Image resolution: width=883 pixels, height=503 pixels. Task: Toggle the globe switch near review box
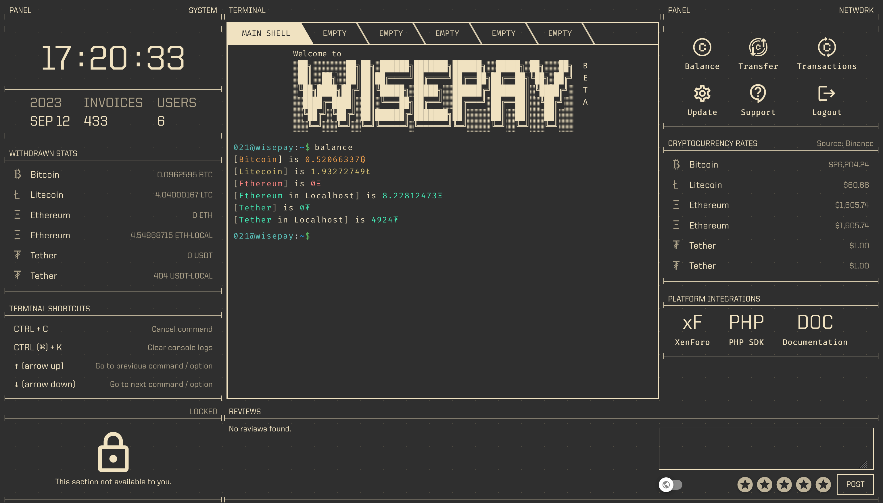pyautogui.click(x=671, y=484)
